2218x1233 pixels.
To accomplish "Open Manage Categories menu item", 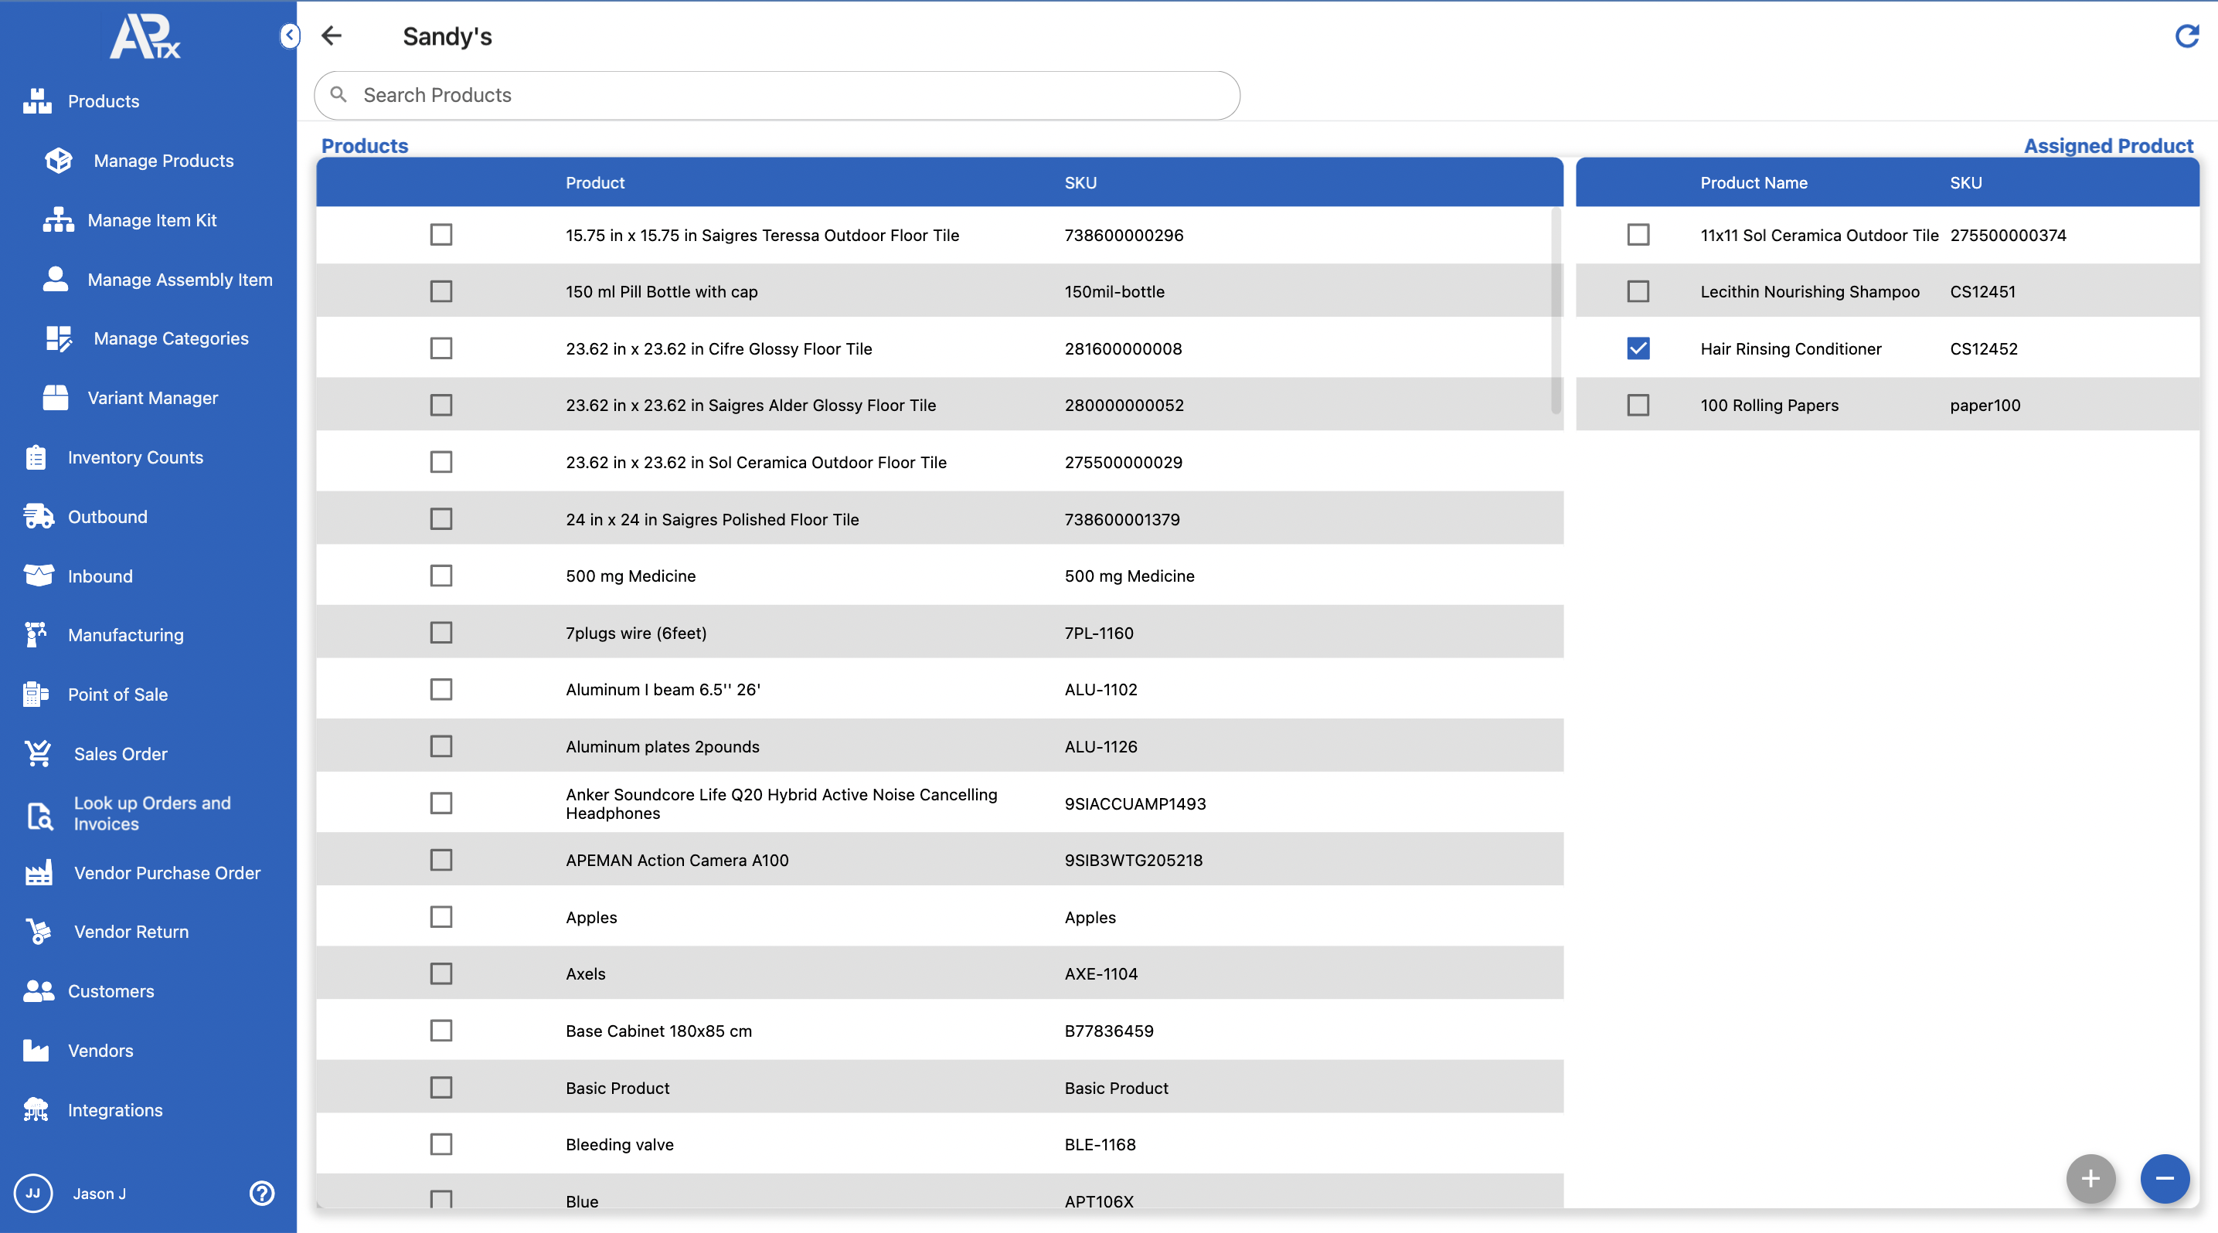I will coord(171,338).
